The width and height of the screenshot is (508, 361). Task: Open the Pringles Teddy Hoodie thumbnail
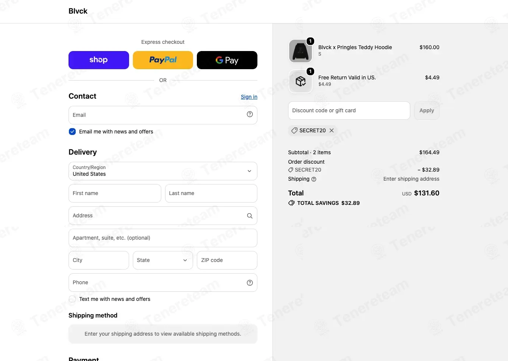pyautogui.click(x=301, y=51)
